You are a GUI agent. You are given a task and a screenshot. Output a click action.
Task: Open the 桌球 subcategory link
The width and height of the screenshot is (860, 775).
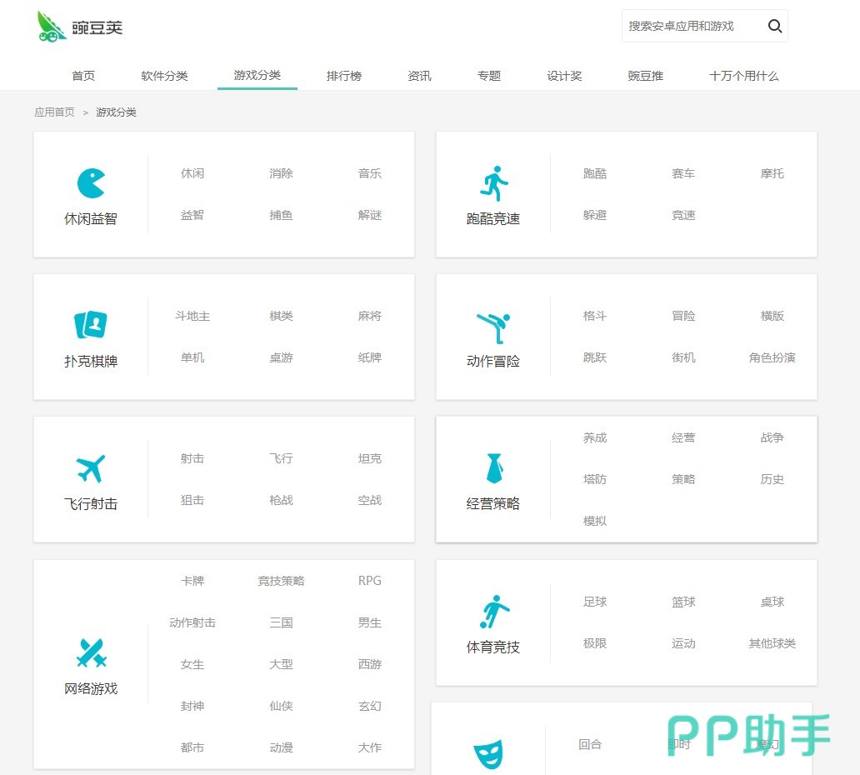click(772, 602)
